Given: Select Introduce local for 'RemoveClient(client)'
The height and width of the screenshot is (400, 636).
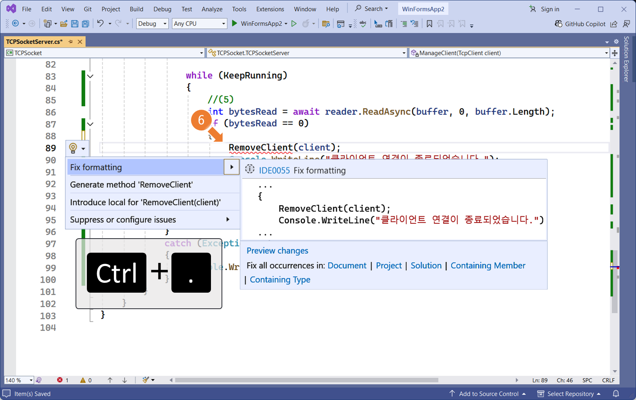Looking at the screenshot, I should point(153,202).
